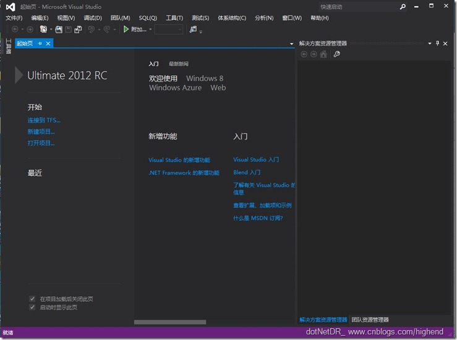Open the 团队(M) menu

pos(121,18)
